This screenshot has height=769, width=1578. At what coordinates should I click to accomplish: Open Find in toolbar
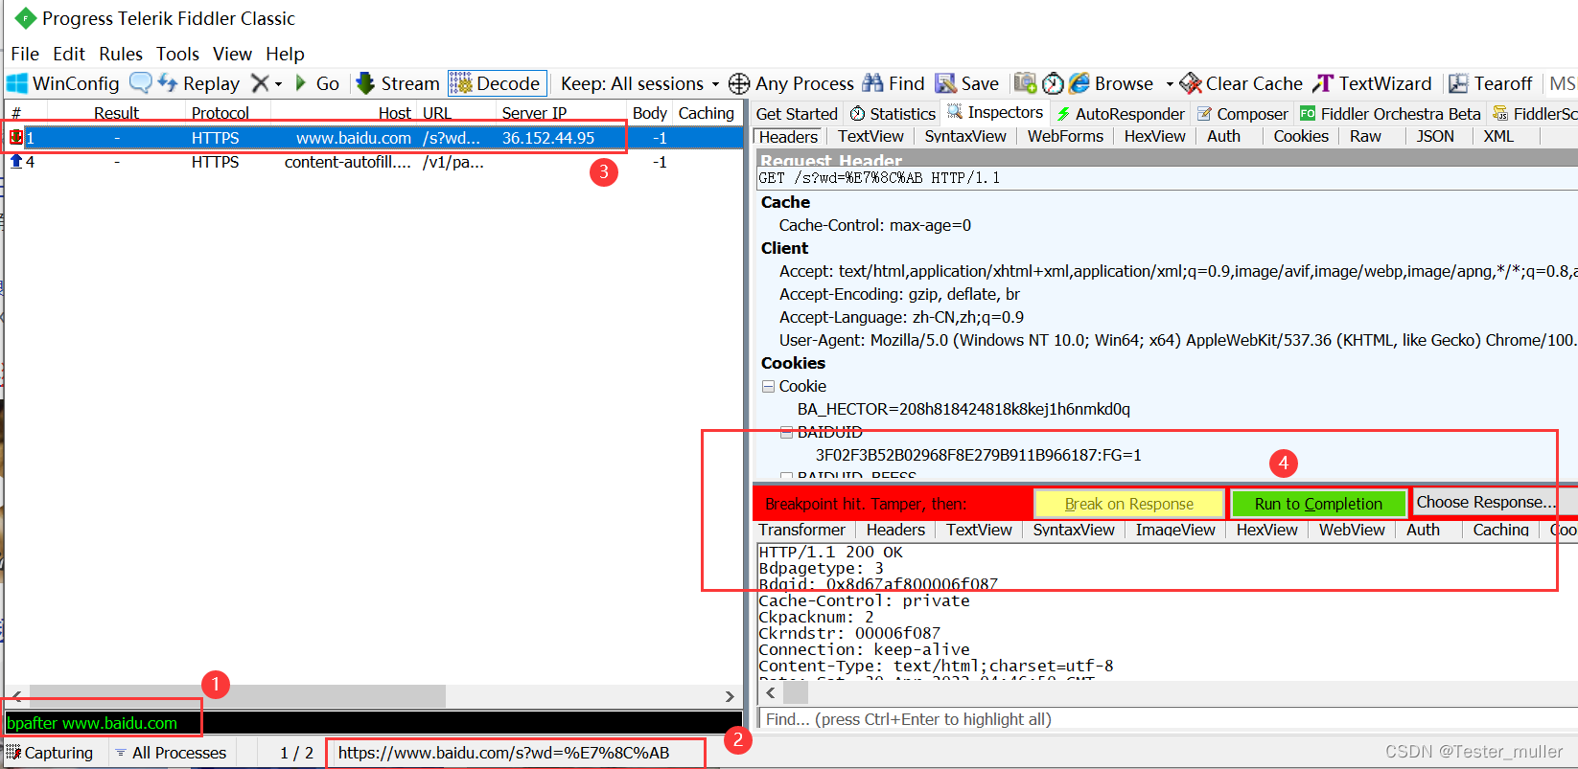click(x=893, y=83)
